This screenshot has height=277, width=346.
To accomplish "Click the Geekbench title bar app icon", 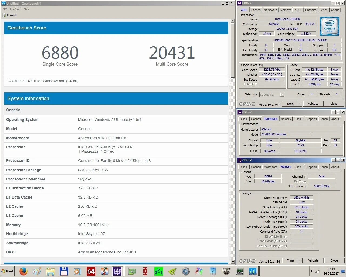I will (4, 3).
